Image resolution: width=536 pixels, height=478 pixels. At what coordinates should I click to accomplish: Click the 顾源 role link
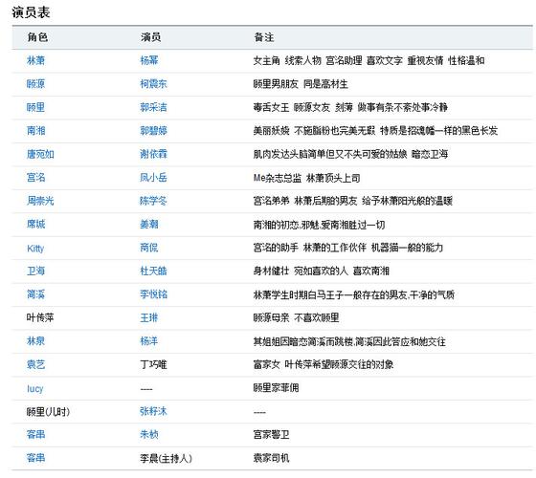[x=36, y=84]
